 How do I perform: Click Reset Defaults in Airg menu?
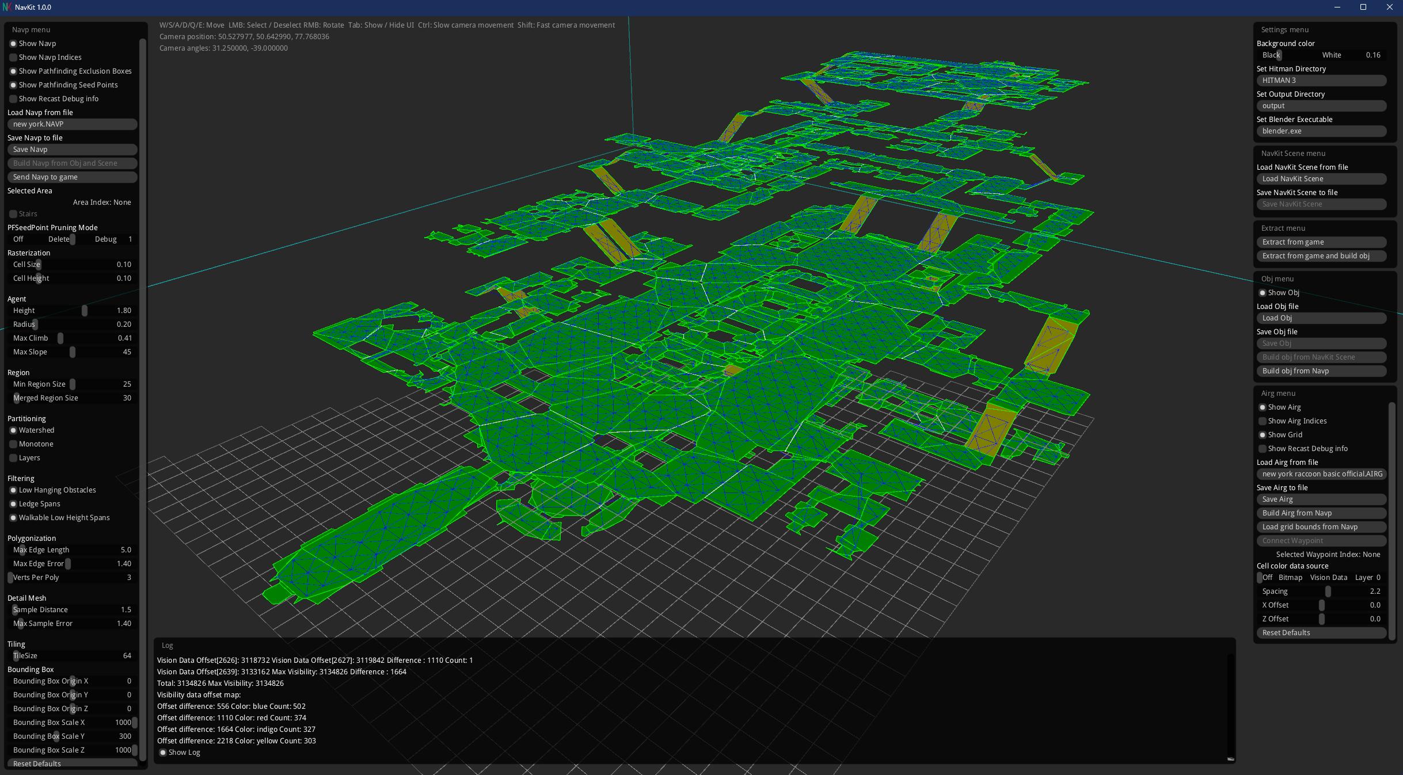(x=1321, y=633)
